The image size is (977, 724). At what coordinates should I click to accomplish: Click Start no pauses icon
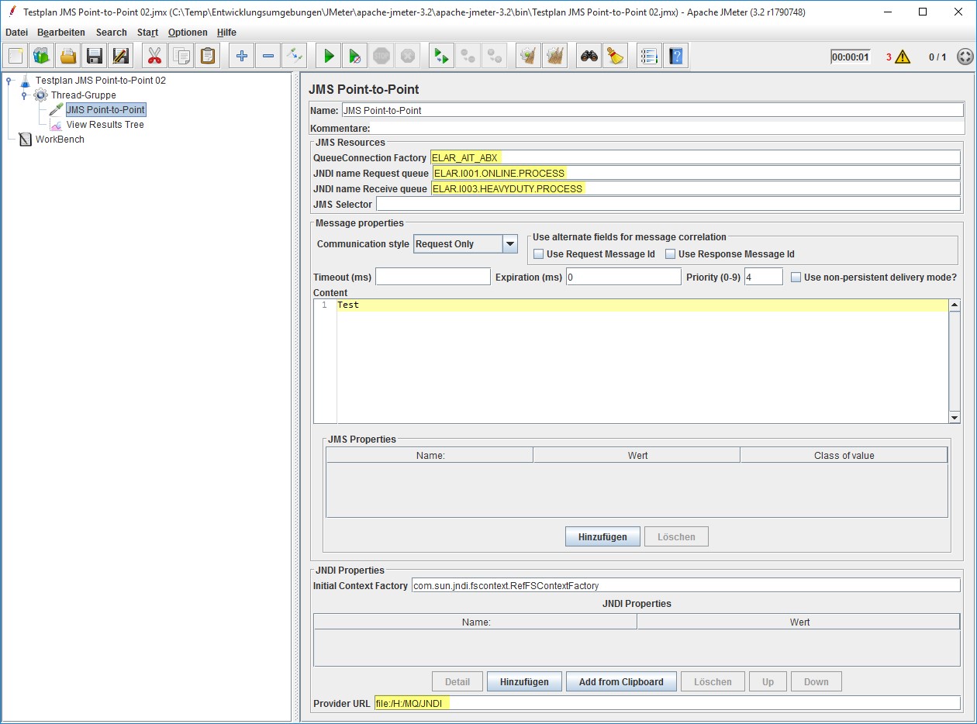click(x=355, y=56)
